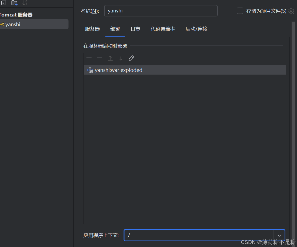297x247 pixels.
Task: Add a new deployment artifact
Action: point(89,58)
